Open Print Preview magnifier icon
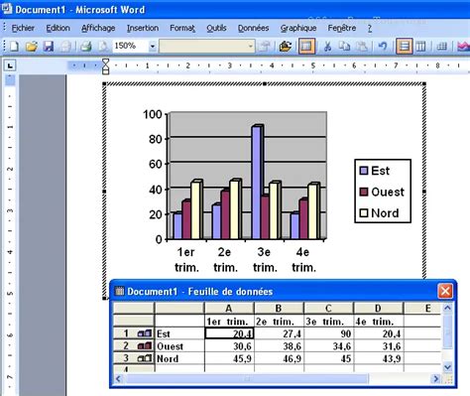The height and width of the screenshot is (396, 470). (103, 46)
